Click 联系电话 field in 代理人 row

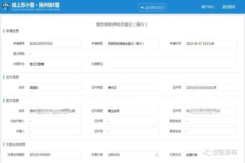tap(211, 131)
